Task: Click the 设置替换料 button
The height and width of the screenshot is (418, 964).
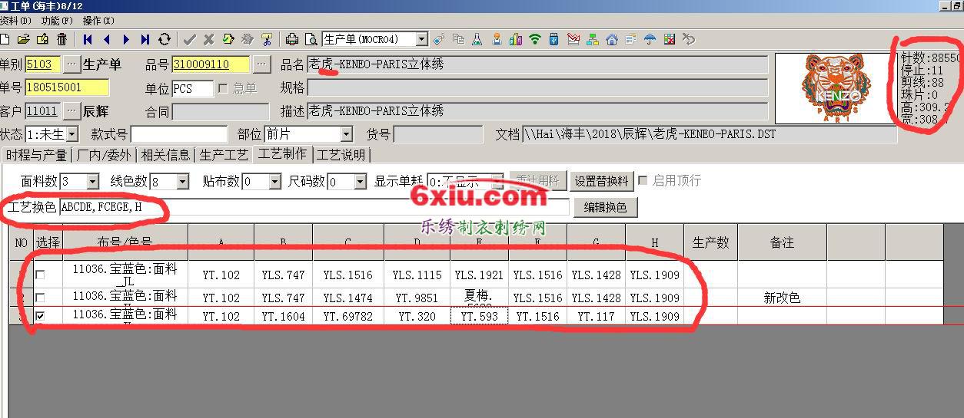Action: point(601,181)
